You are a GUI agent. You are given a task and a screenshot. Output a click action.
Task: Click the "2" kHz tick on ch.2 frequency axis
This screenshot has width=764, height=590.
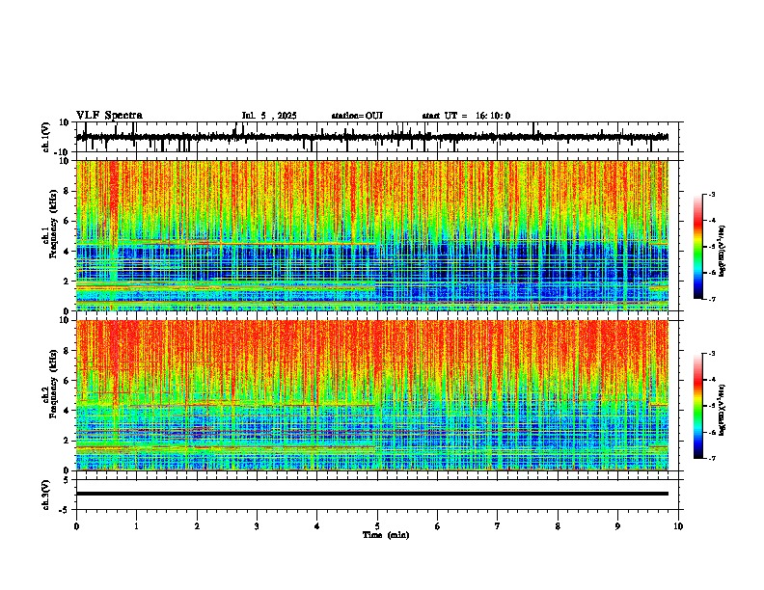pos(67,441)
